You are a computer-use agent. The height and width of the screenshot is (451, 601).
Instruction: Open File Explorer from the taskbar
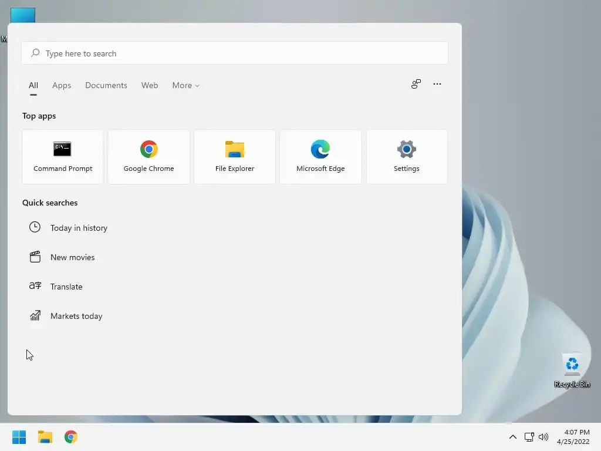pos(45,437)
